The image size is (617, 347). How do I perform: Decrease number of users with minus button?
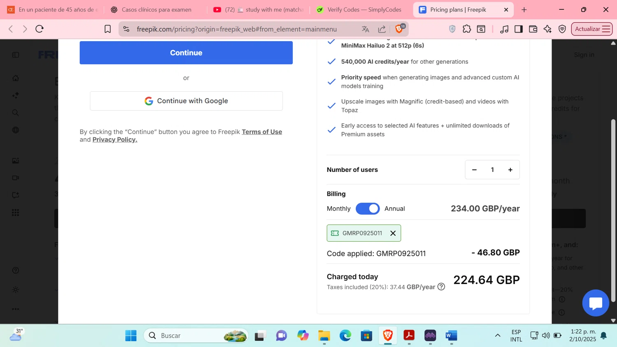click(474, 170)
